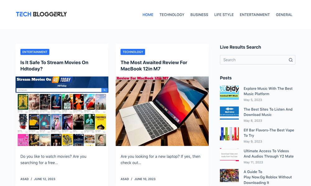Select Business in the navigation
The image size is (311, 186).
click(x=199, y=15)
